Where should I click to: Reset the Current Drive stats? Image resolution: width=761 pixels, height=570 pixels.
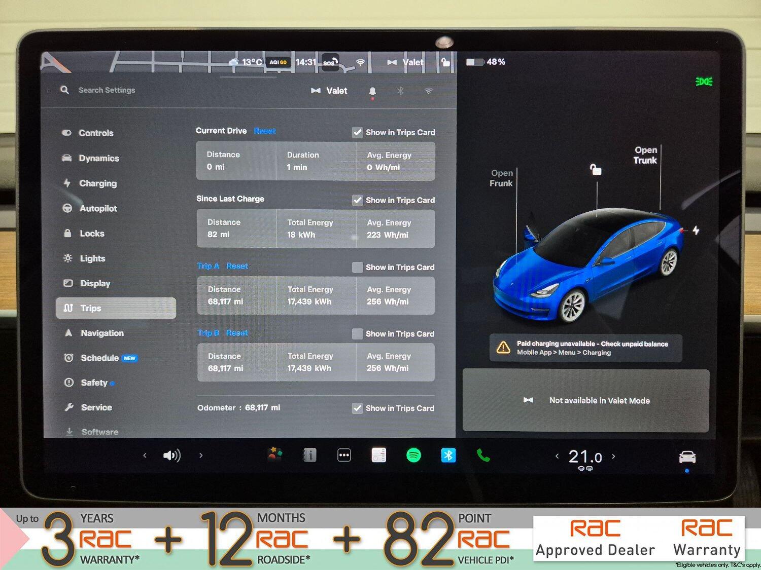(x=265, y=131)
